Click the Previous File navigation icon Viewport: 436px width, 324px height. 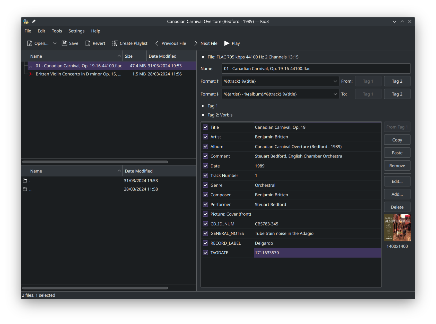pyautogui.click(x=157, y=43)
